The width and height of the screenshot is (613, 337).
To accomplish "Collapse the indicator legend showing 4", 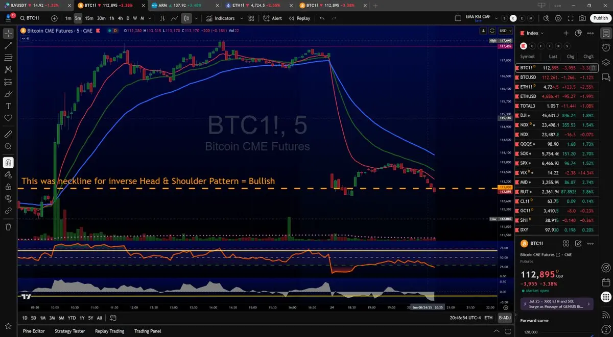I will point(25,39).
